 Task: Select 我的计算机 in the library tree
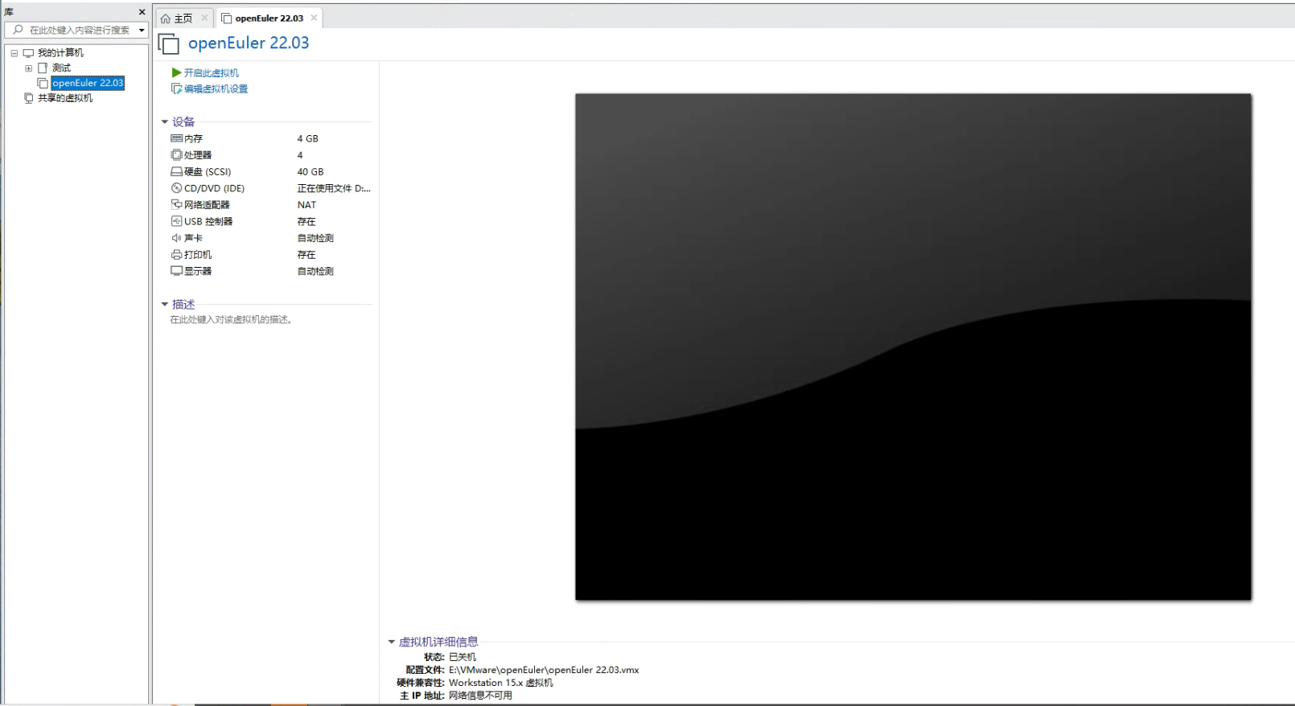[x=61, y=53]
